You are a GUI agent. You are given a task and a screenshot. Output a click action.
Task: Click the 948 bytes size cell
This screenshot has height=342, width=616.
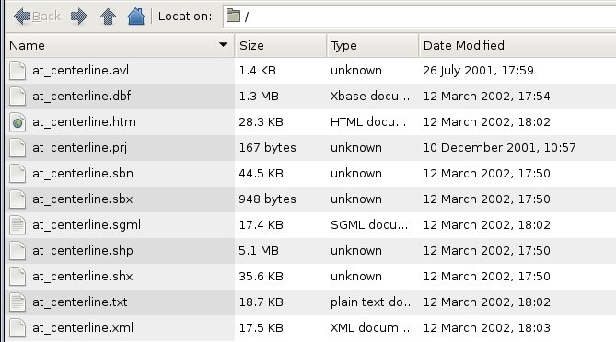pyautogui.click(x=268, y=199)
